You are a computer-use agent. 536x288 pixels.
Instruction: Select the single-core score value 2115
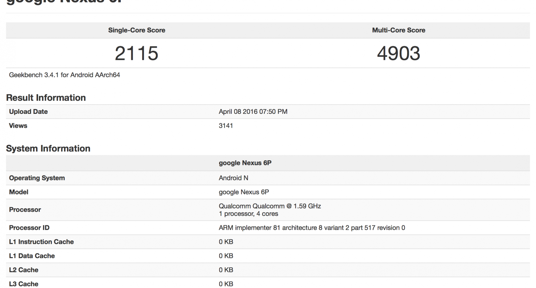(136, 54)
